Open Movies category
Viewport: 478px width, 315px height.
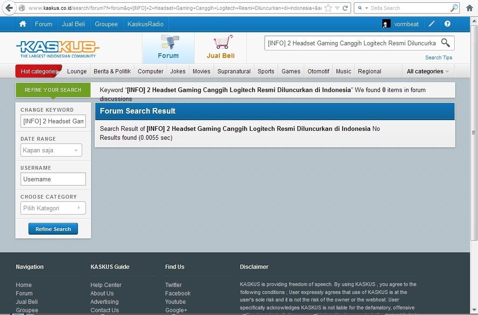click(x=202, y=72)
